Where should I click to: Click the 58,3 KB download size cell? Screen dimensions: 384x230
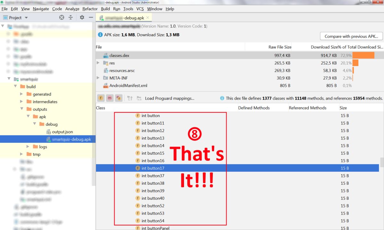(330, 70)
